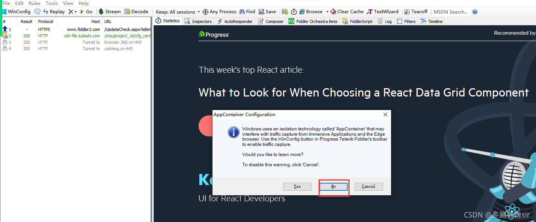
Task: Click Clear Cache in toolbar
Action: (x=347, y=12)
